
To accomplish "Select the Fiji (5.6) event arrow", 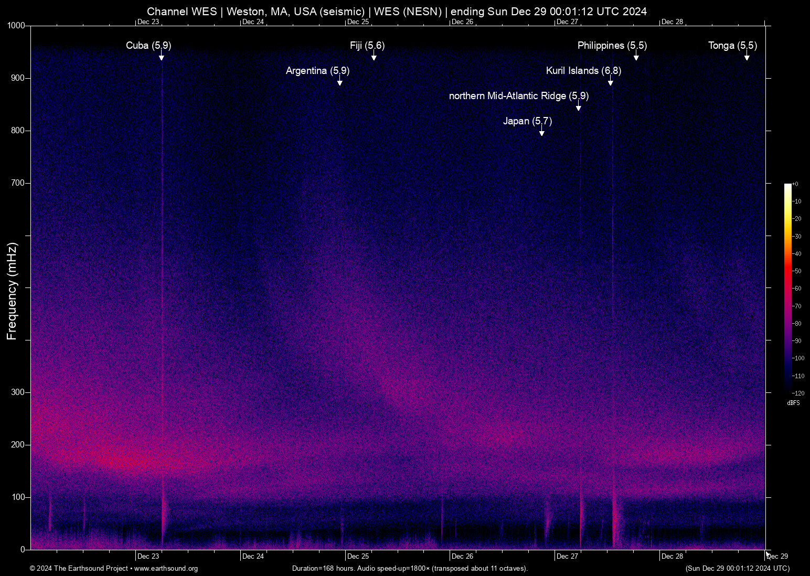I will (x=374, y=58).
